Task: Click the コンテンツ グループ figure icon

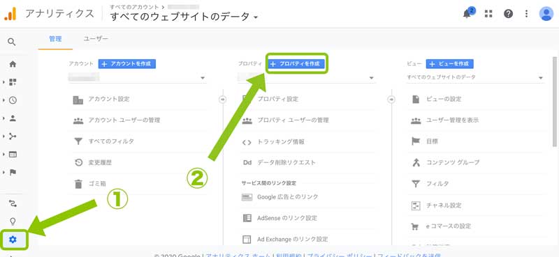Action: point(416,163)
